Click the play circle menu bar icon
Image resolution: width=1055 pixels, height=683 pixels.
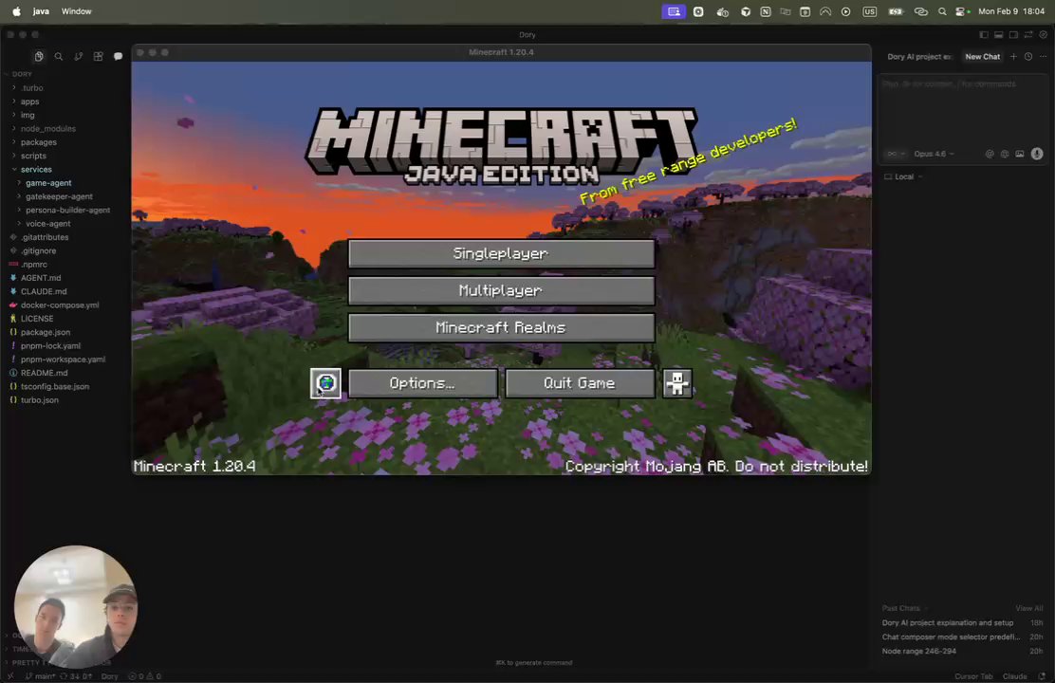point(845,11)
